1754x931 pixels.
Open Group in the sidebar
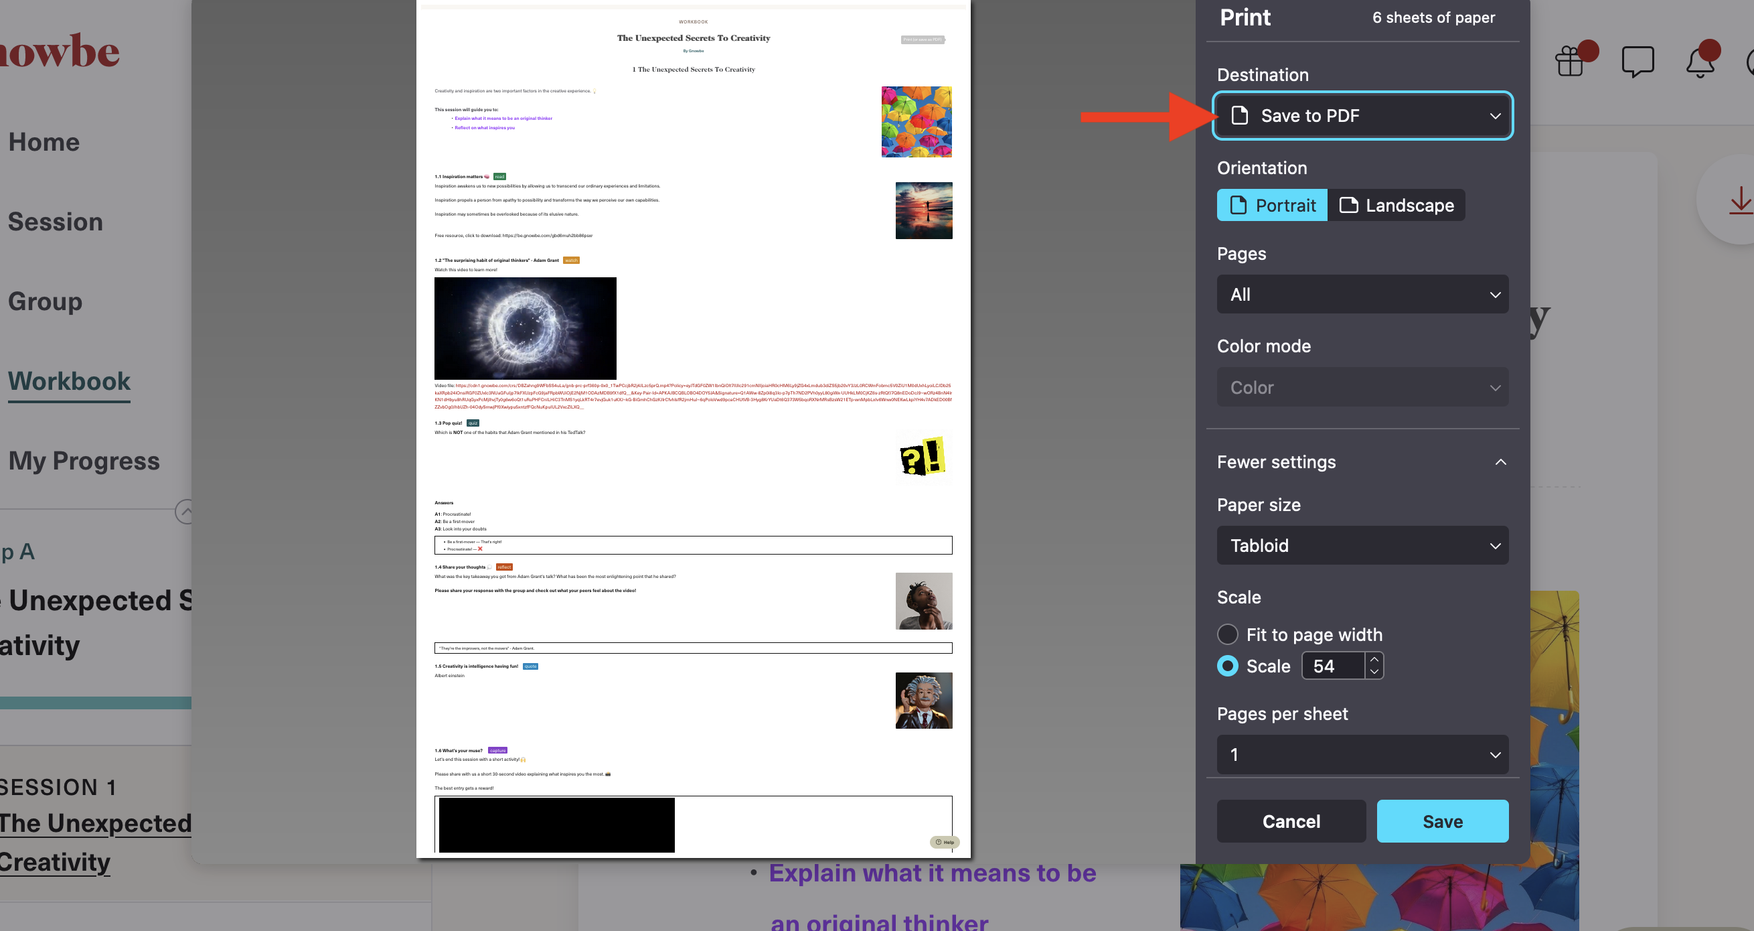(45, 301)
